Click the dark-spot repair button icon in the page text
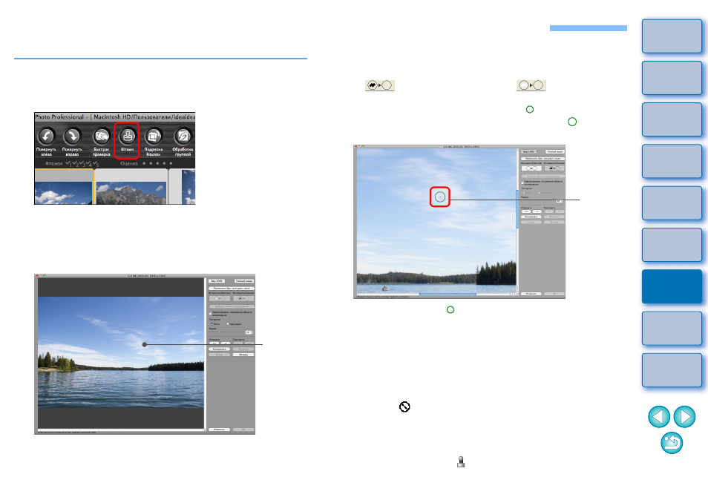This screenshot has height=500, width=708. pos(380,85)
